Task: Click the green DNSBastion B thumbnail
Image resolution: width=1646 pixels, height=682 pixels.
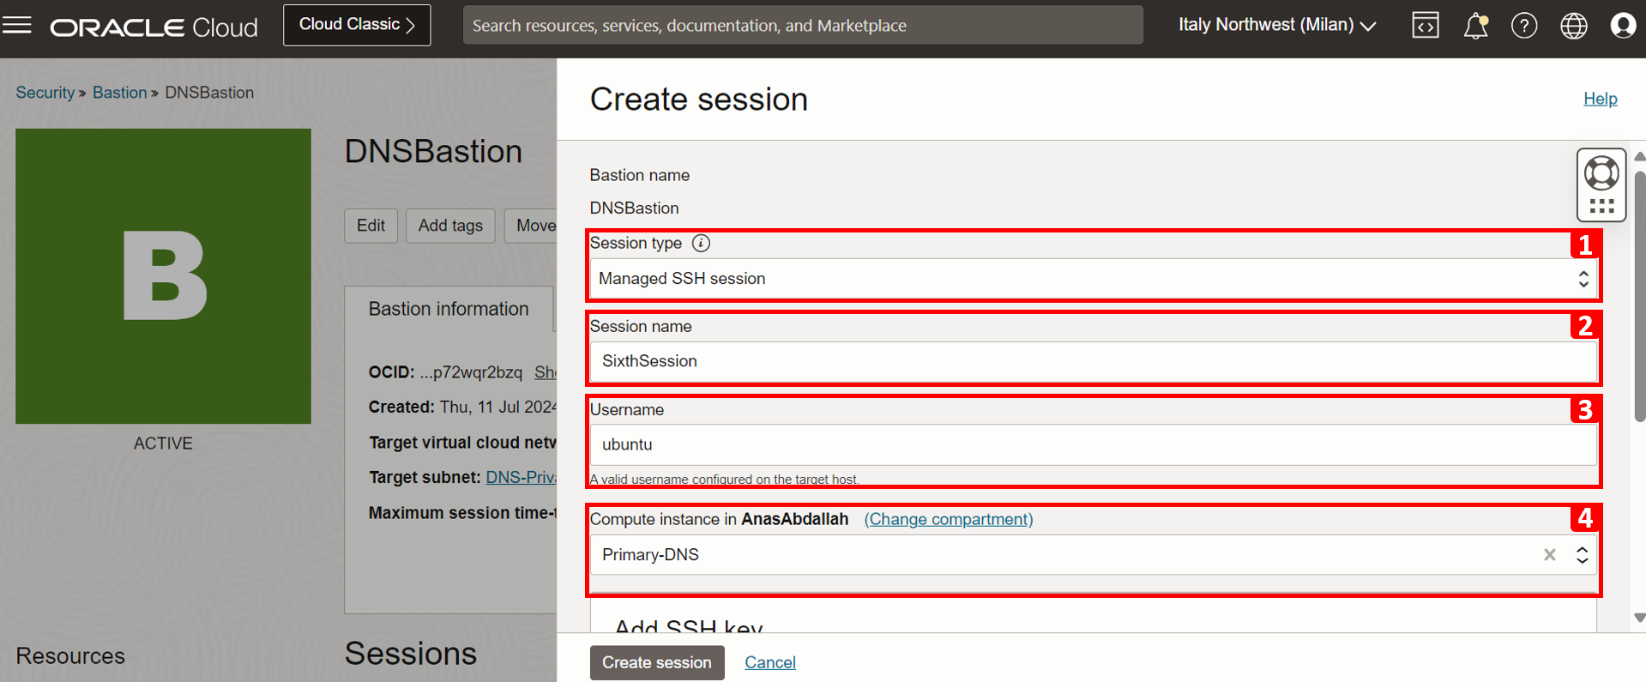Action: tap(163, 276)
